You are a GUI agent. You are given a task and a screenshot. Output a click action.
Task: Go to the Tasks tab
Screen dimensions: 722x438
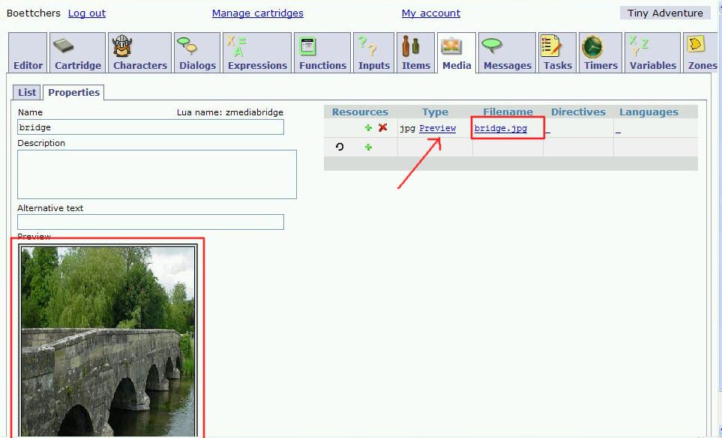pyautogui.click(x=557, y=52)
